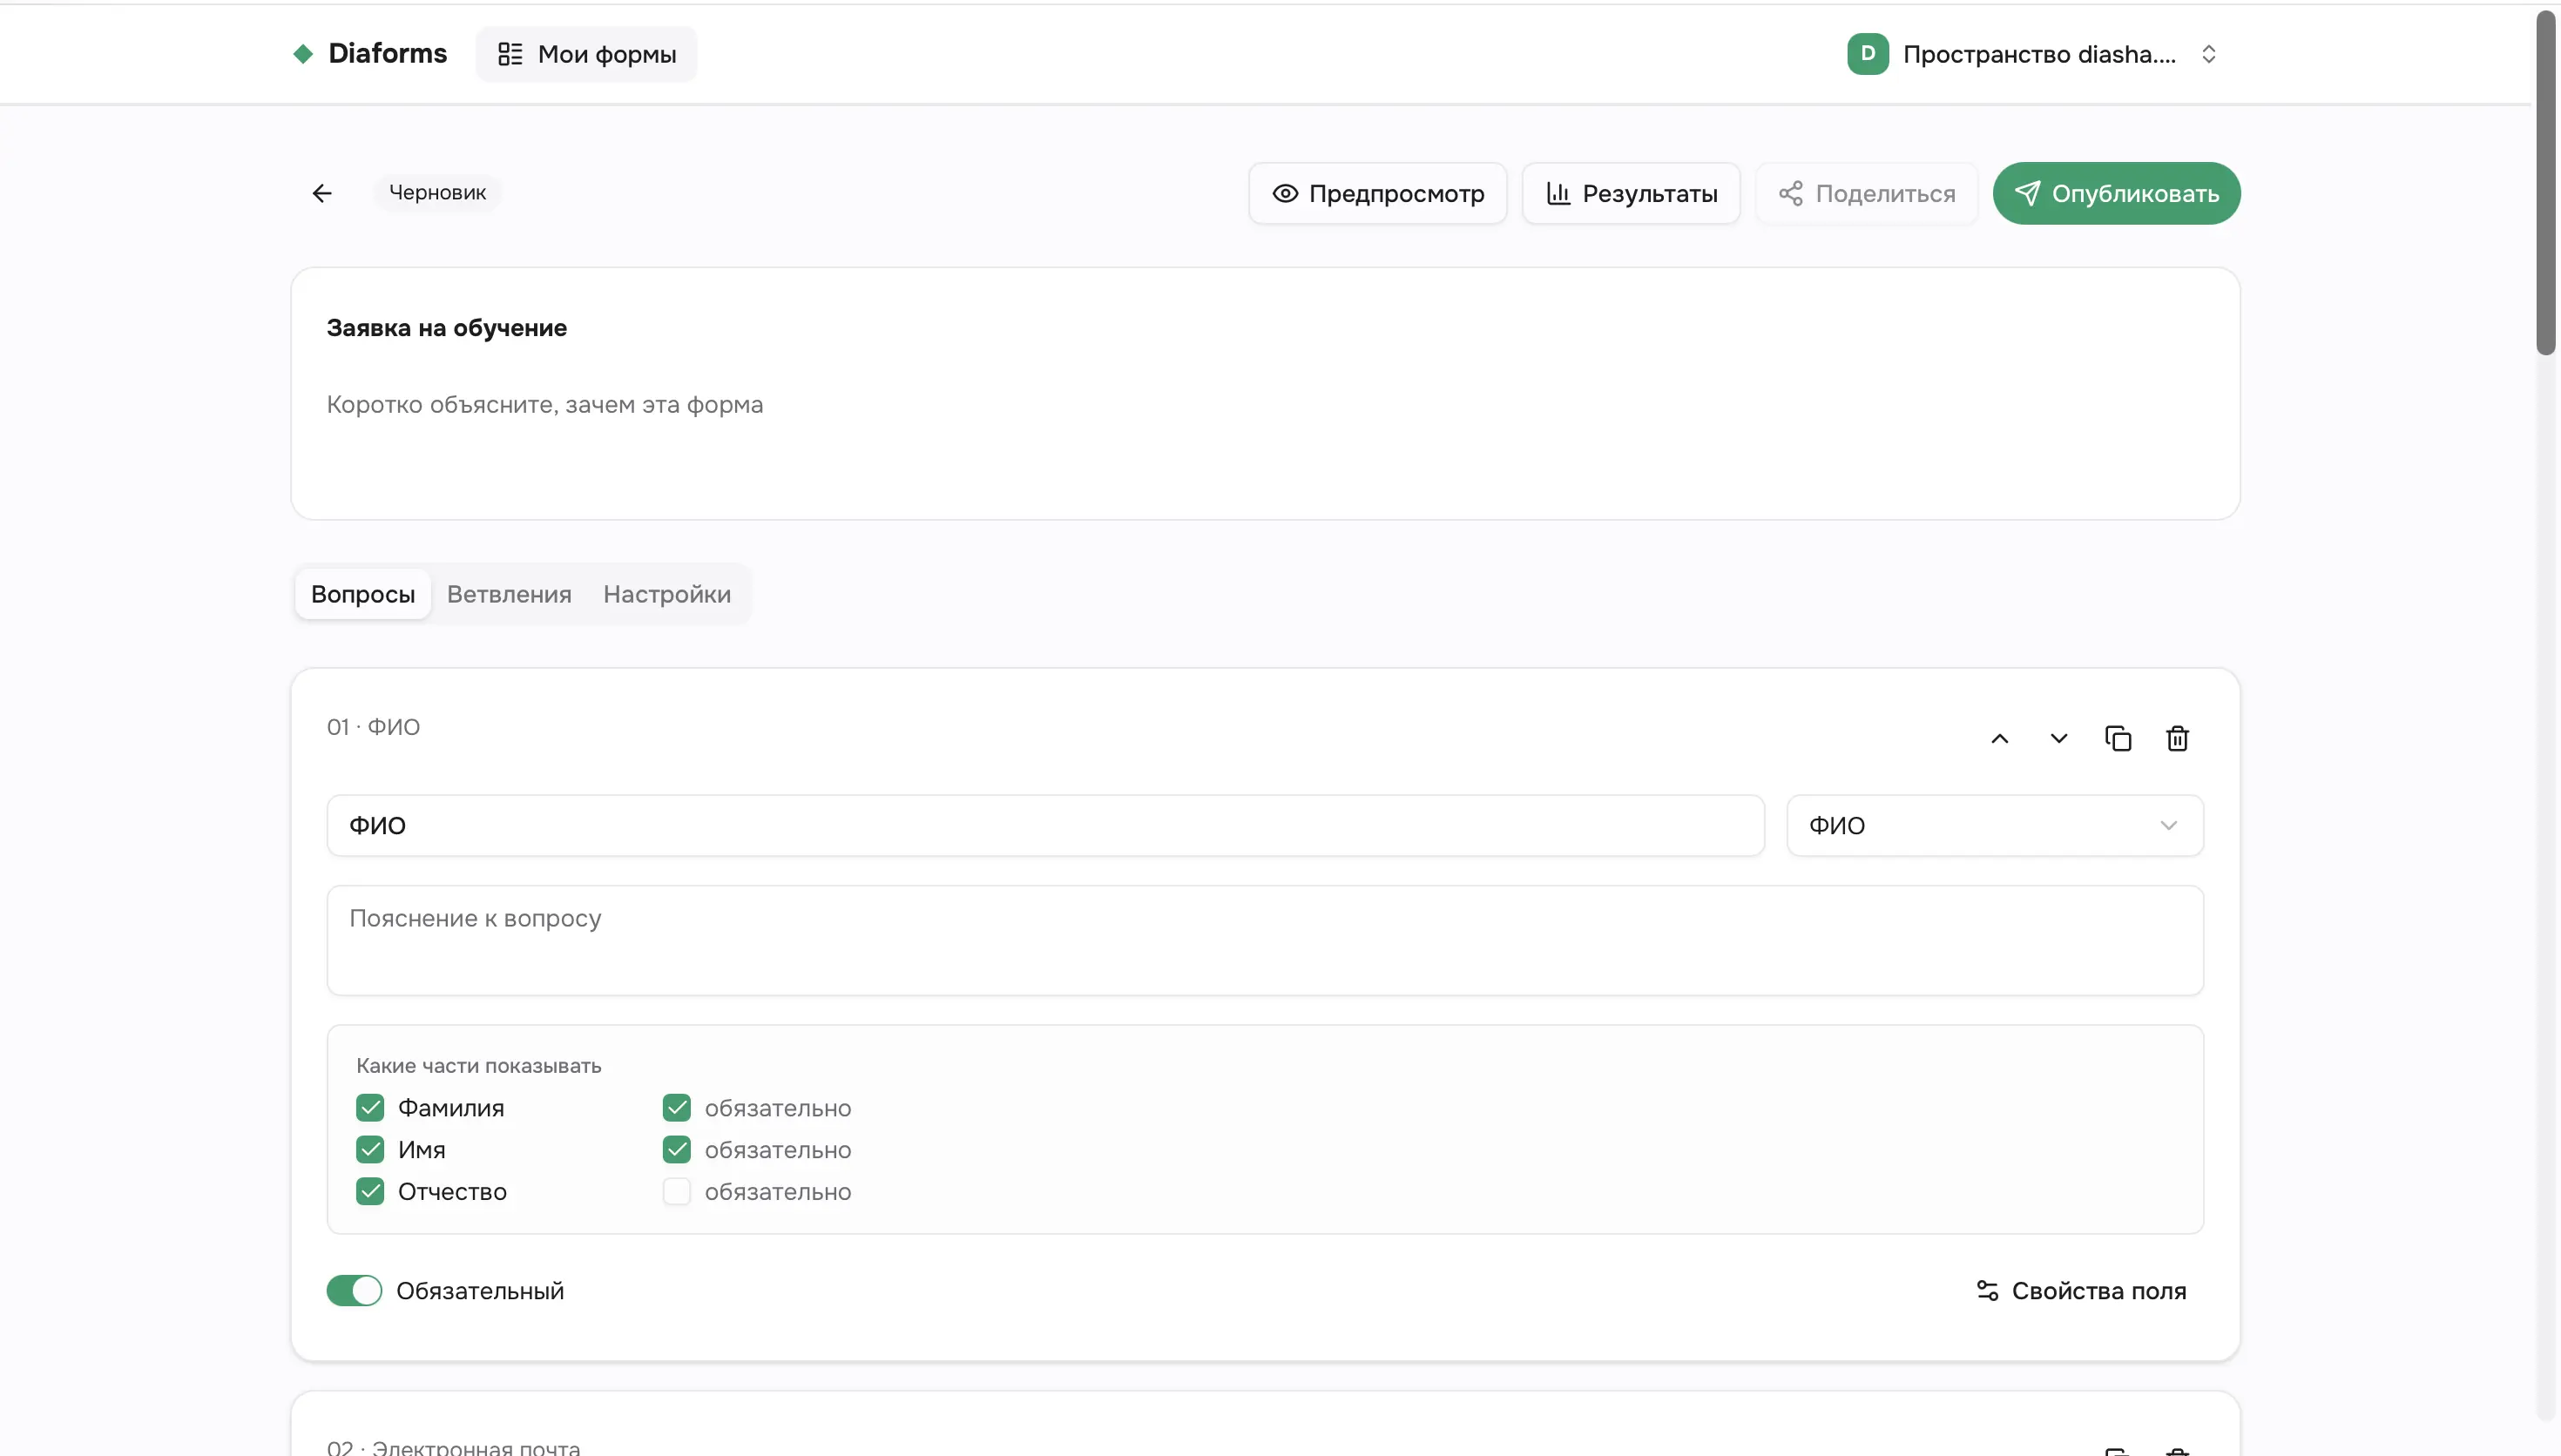2561x1456 pixels.
Task: Toggle обязательно for Фамилия
Action: coord(677,1108)
